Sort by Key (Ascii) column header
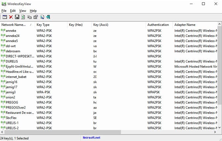Viewport: 222px width, 141px height. [119, 25]
